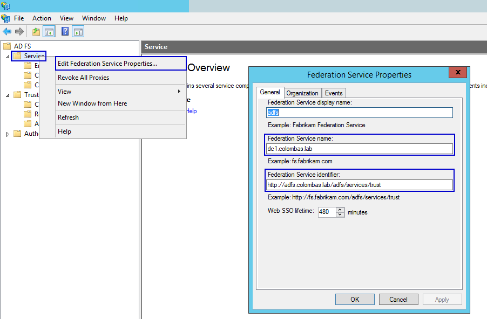Click the Overview heading

(x=209, y=67)
